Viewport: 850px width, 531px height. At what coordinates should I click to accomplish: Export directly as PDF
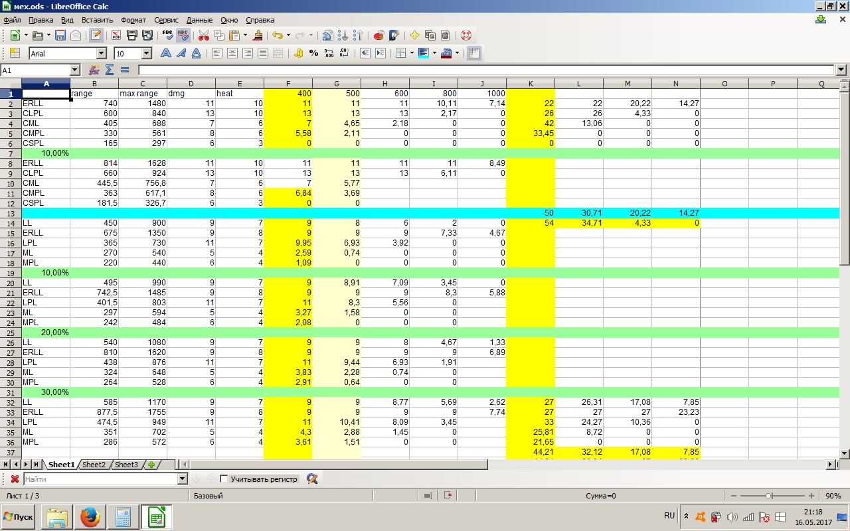point(116,35)
